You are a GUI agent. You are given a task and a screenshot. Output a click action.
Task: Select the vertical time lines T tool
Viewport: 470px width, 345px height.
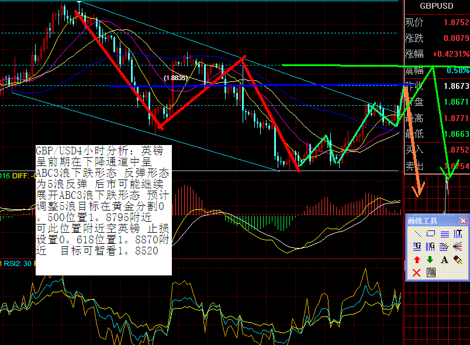click(458, 233)
